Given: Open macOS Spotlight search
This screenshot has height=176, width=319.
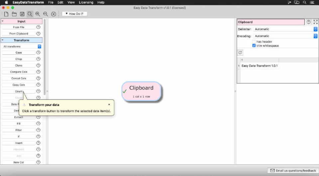Looking at the screenshot, I should 305,2.
